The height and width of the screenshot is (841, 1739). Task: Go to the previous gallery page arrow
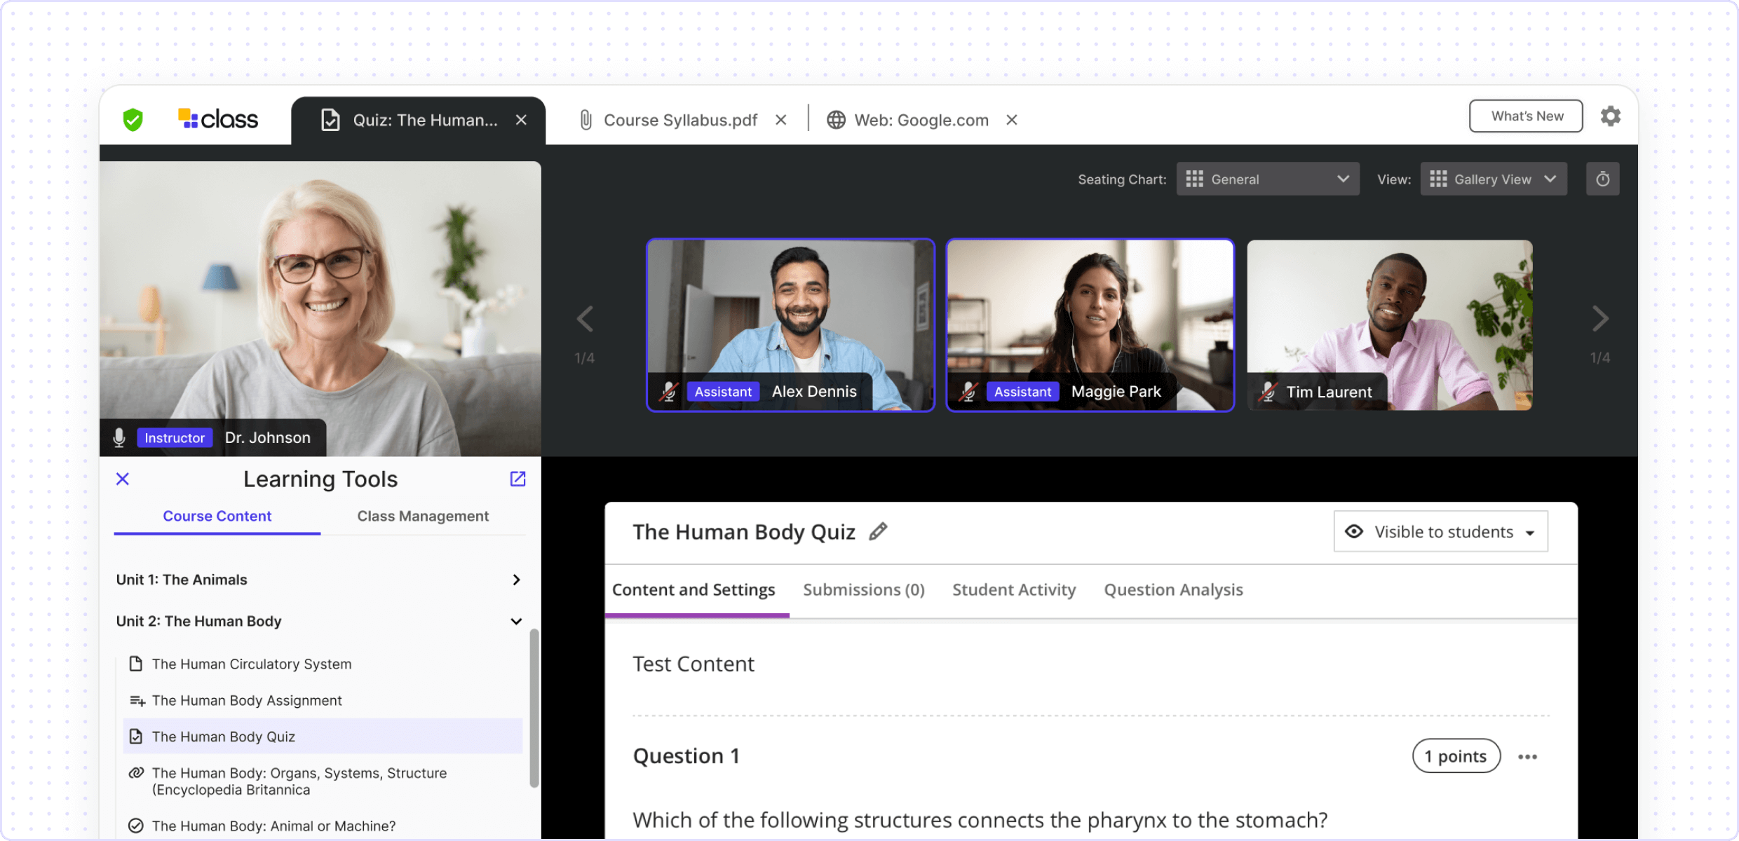click(585, 319)
